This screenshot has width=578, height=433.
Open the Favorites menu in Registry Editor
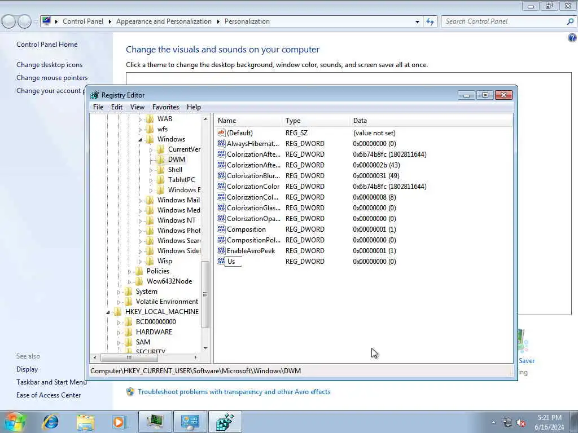[x=165, y=107]
